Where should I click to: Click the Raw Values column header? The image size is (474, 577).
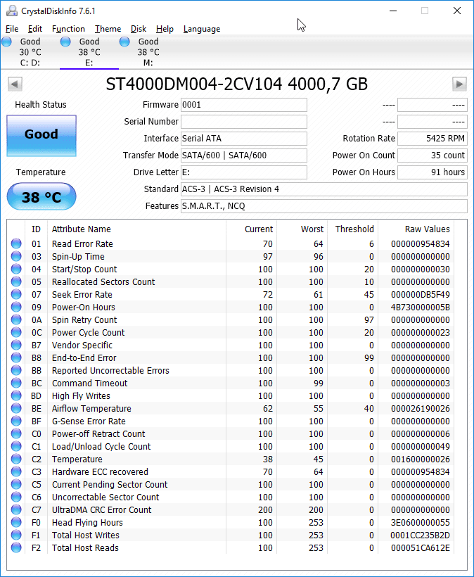pos(428,229)
